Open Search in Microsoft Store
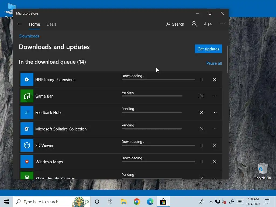The height and width of the screenshot is (207, 276). click(175, 24)
